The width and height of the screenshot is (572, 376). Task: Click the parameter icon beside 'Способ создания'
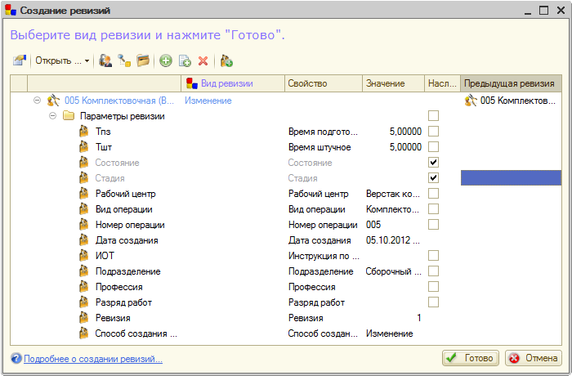84,333
